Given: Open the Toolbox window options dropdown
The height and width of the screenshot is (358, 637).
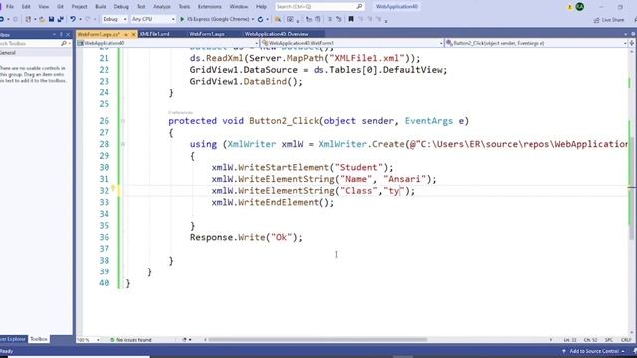Looking at the screenshot, I should click(54, 35).
